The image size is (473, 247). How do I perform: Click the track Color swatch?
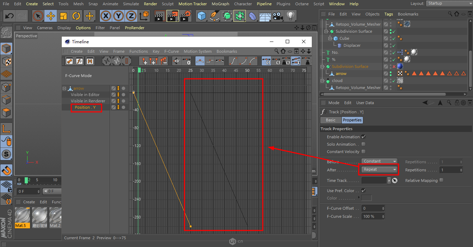click(366, 198)
